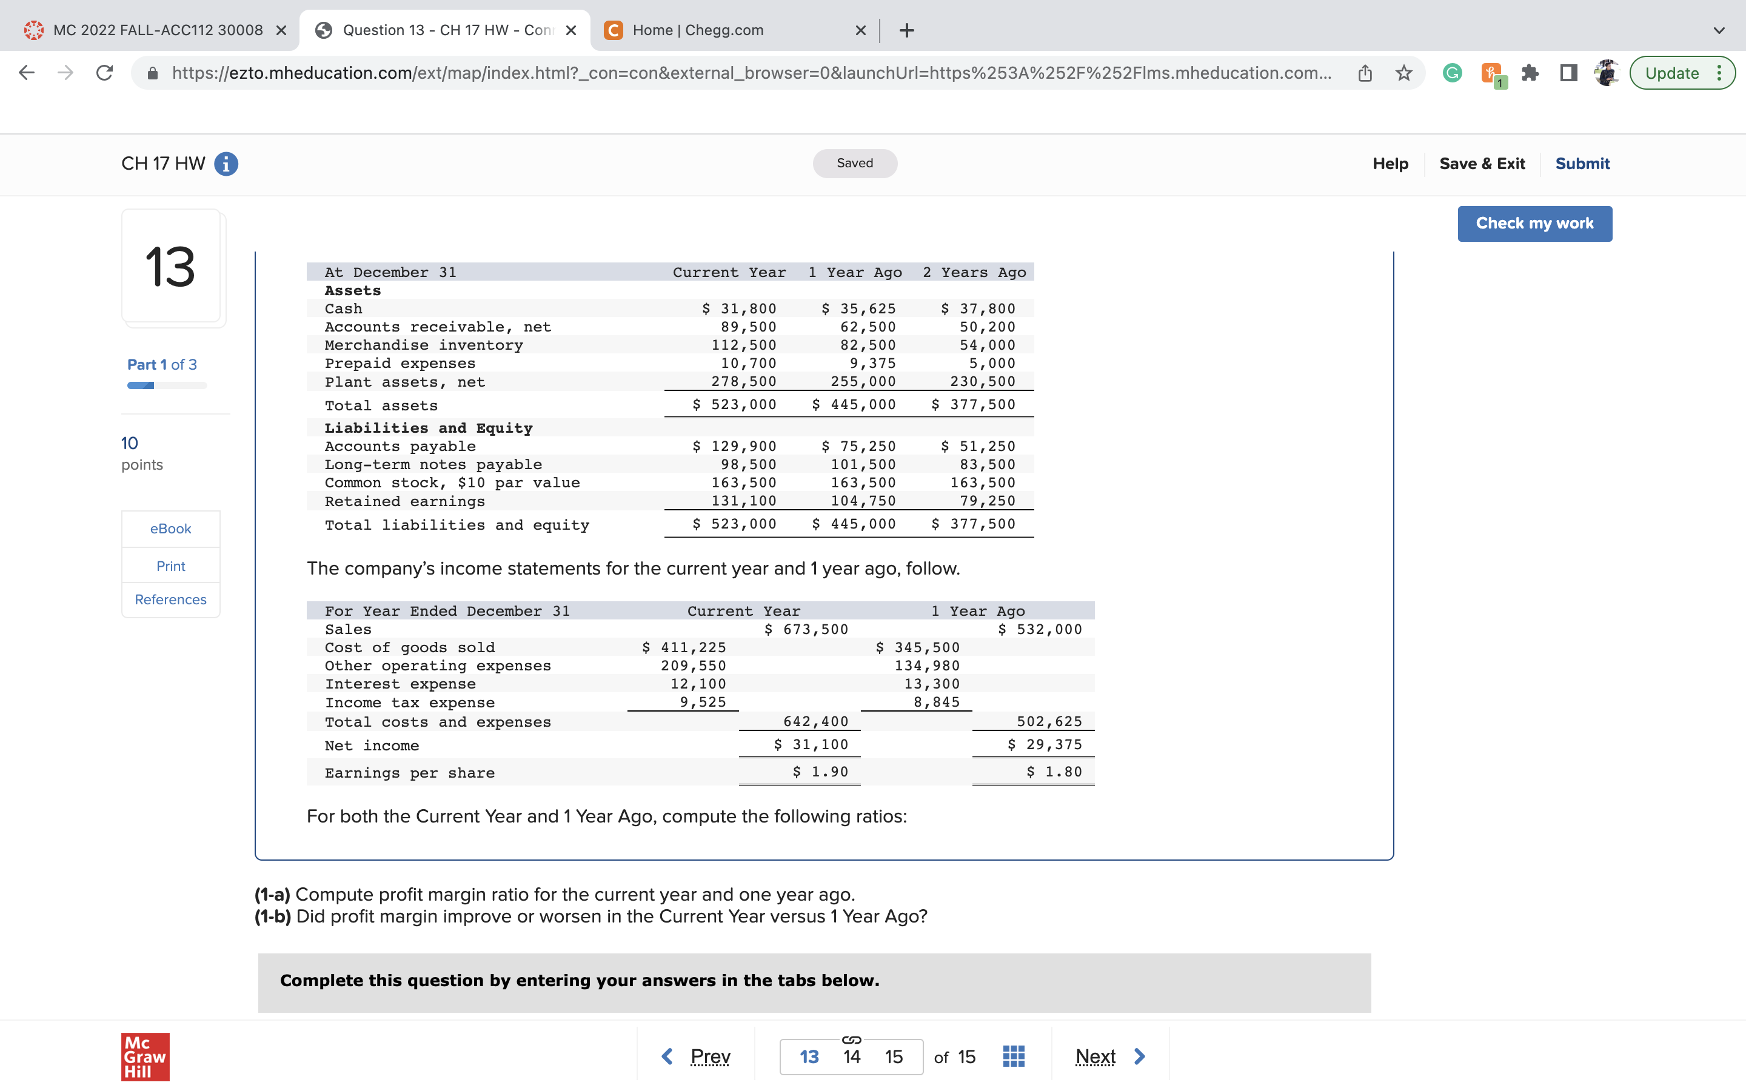Open the Grammarly extension icon
The height and width of the screenshot is (1091, 1746).
click(1451, 72)
